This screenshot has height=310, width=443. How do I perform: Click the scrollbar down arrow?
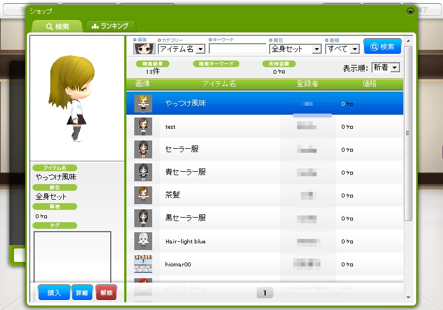point(408,297)
